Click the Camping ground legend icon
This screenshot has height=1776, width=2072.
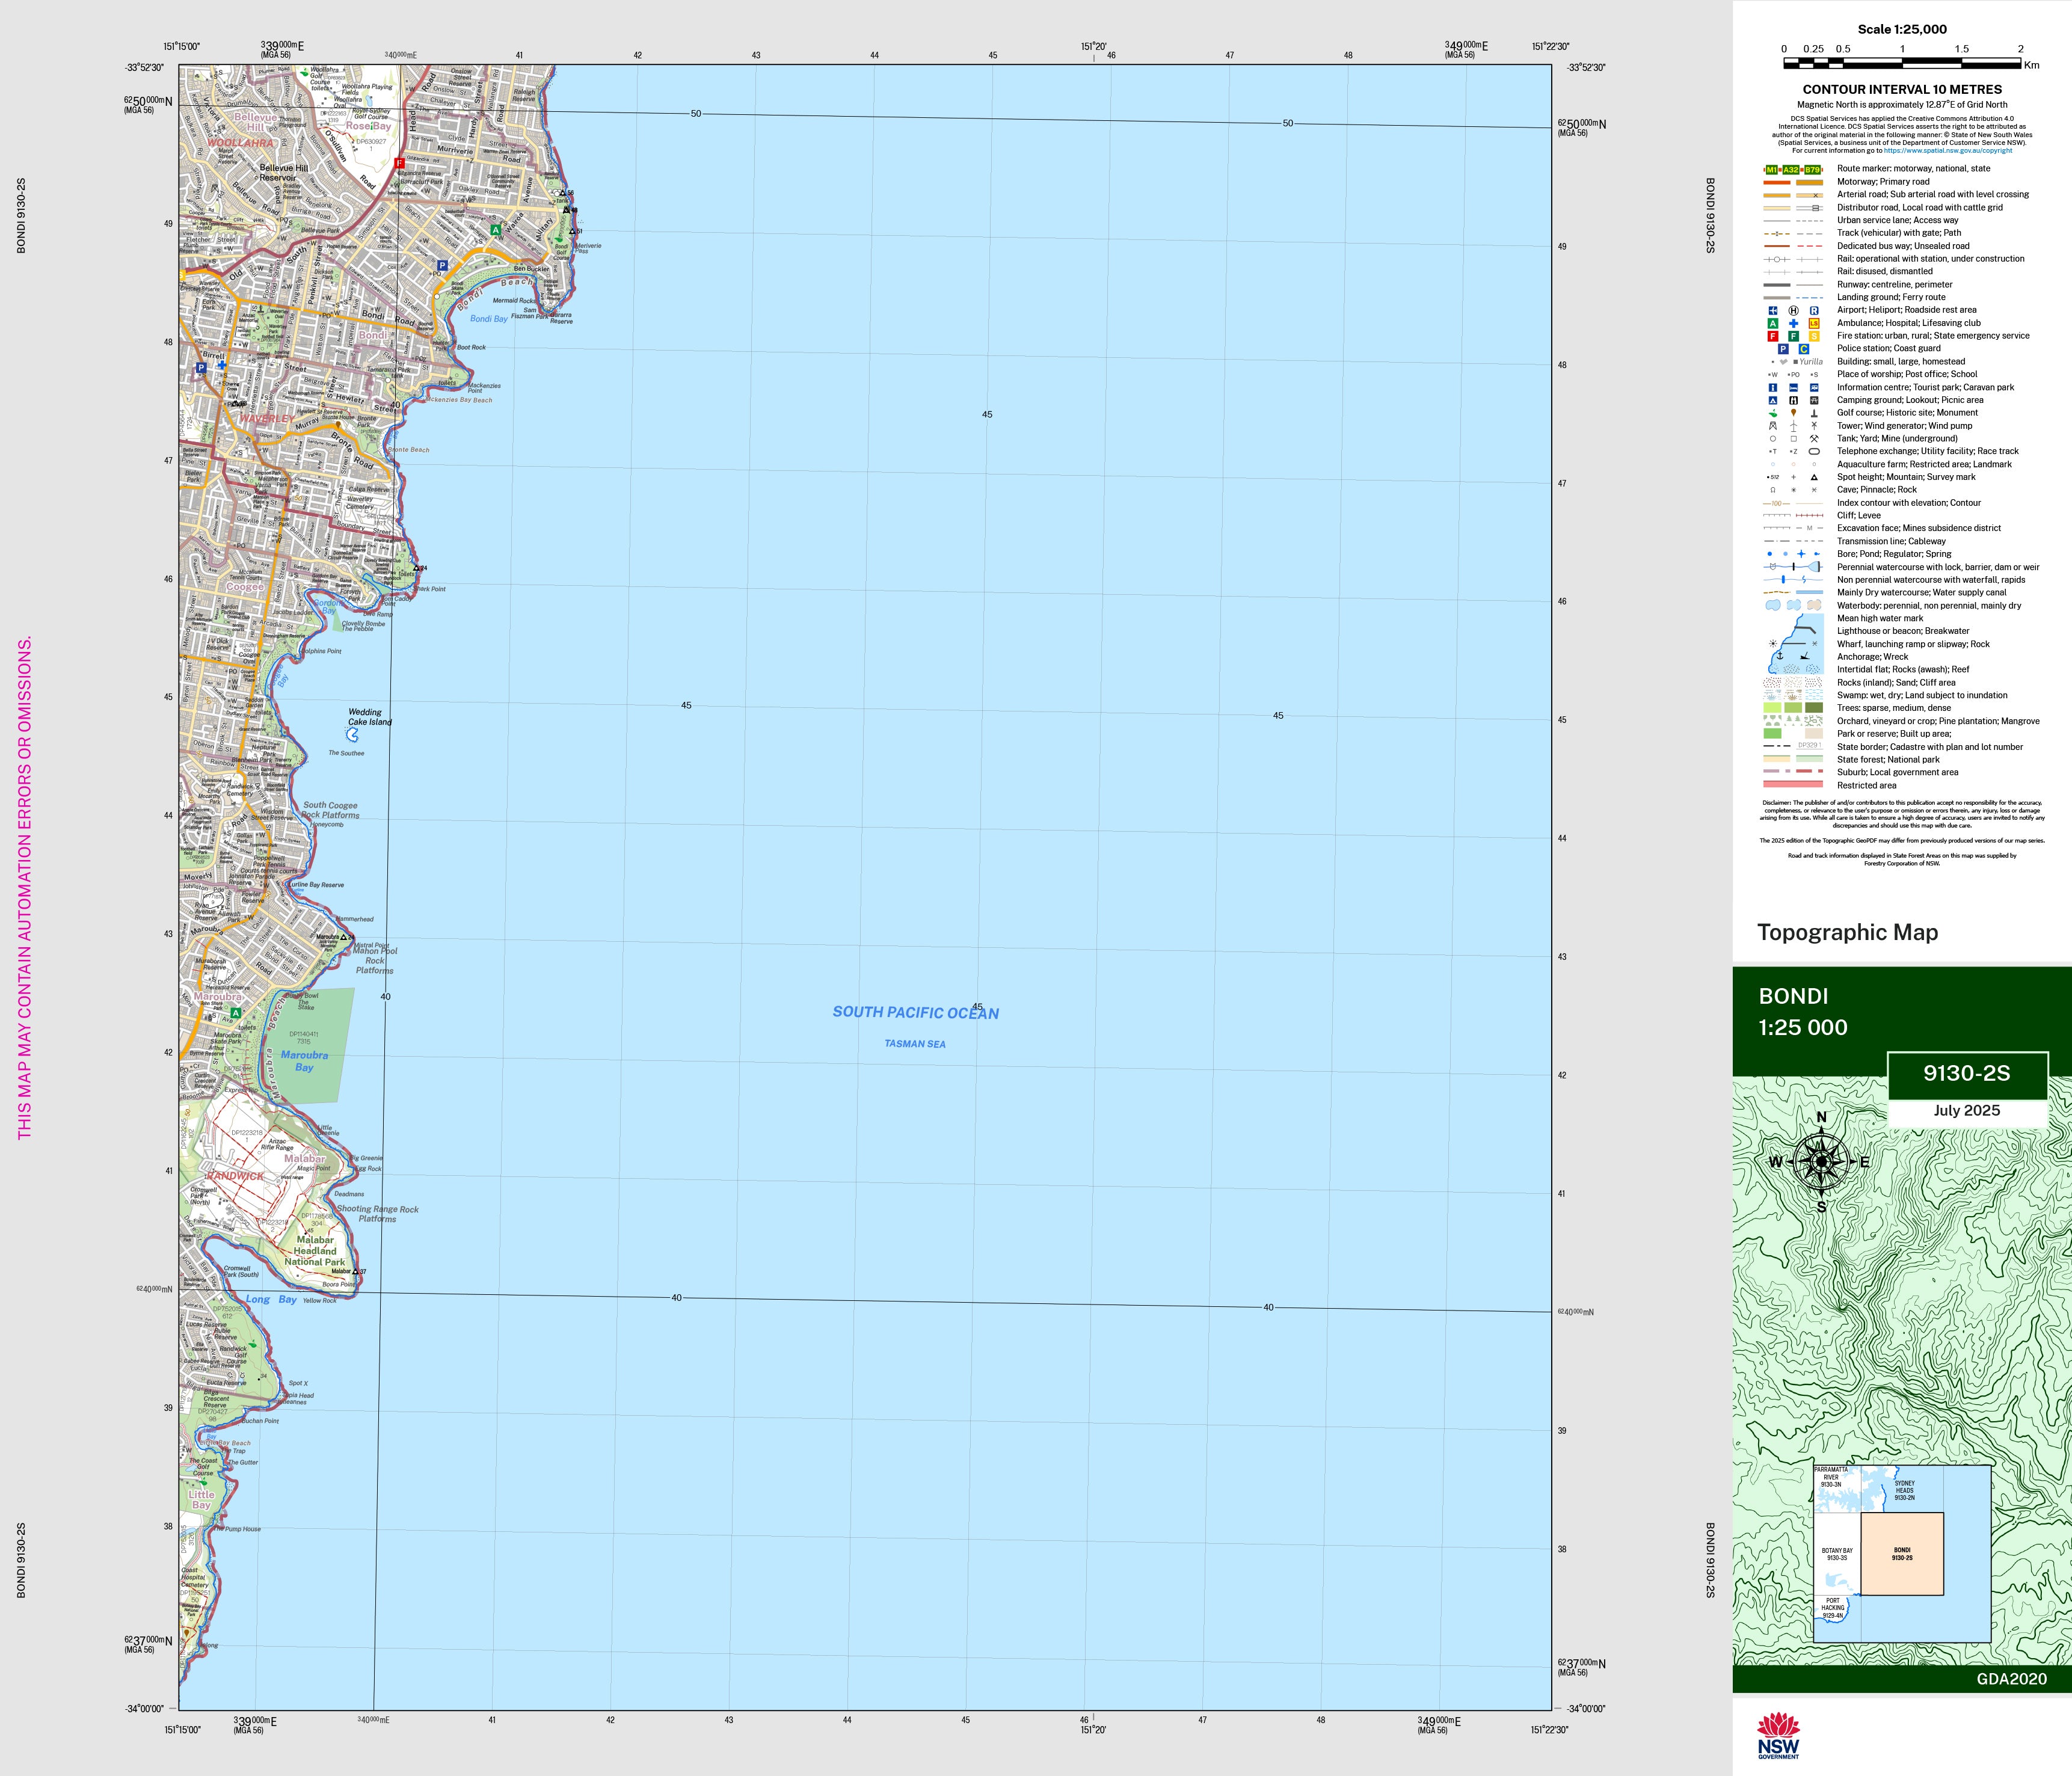pyautogui.click(x=1773, y=400)
